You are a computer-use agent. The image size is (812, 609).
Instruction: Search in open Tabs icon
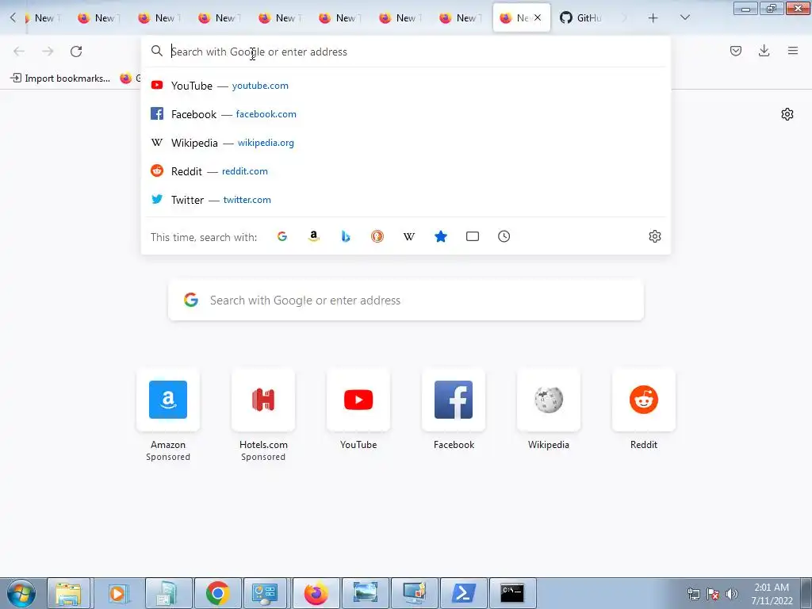(473, 236)
